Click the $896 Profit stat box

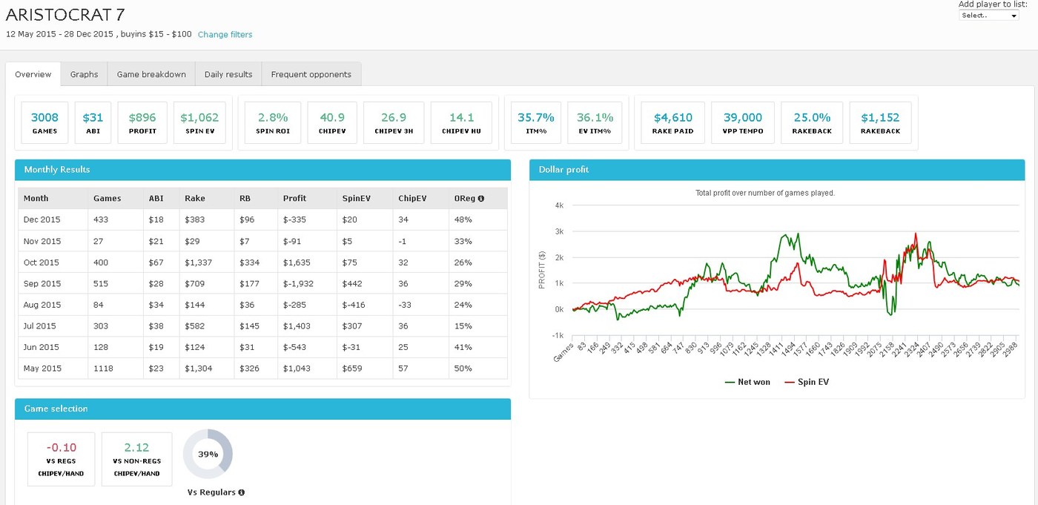point(142,123)
